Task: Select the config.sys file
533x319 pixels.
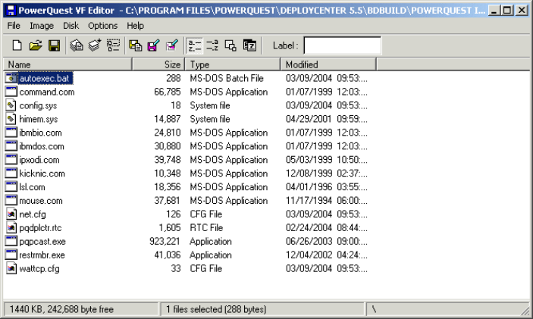Action: point(38,105)
